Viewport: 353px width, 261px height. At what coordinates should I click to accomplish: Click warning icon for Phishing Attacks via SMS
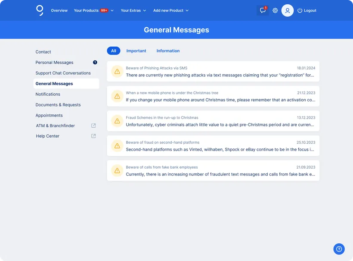click(117, 72)
